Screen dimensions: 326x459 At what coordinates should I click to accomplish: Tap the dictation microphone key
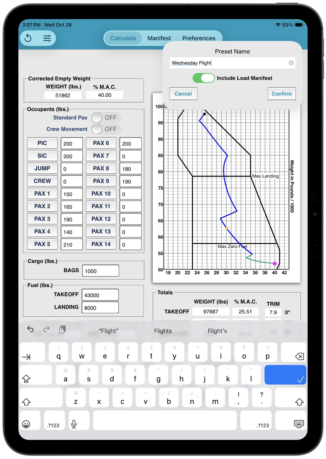click(79, 420)
